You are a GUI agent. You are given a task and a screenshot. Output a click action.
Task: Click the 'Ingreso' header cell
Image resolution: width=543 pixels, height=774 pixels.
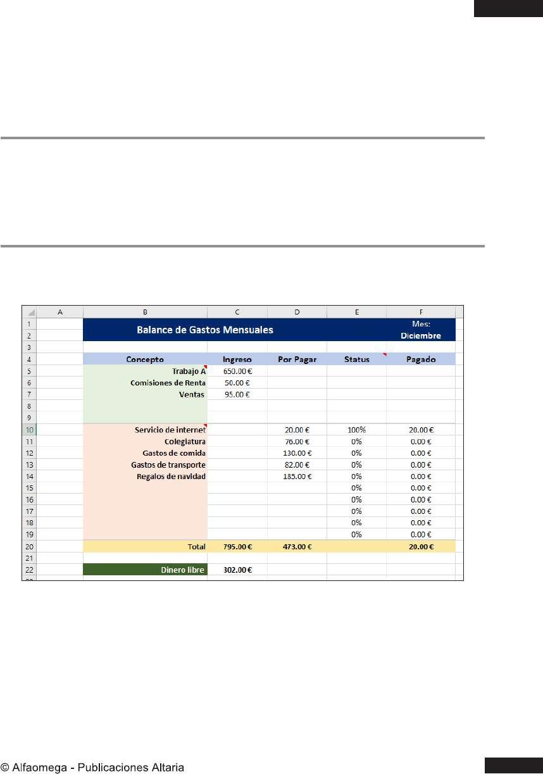237,359
